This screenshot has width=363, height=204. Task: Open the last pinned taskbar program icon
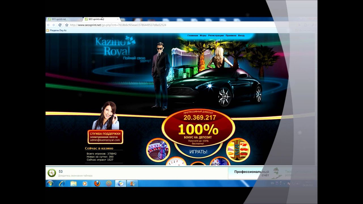point(132,184)
